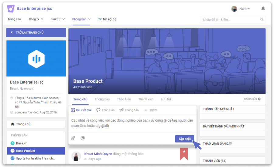Click the Bài viết mới pencil icon
Image resolution: width=274 pixels, height=168 pixels.
coord(73,110)
